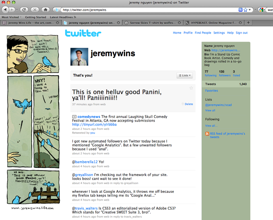Click the twitter logo
The image size is (273, 220).
[x=83, y=33]
